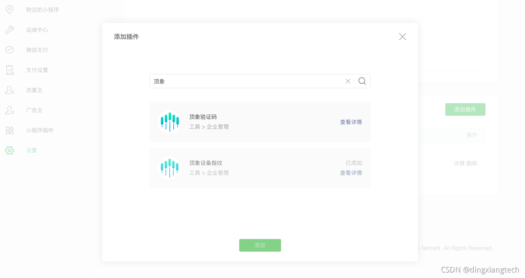Click the wrench icon for 运维中心
This screenshot has height=278, width=525.
(x=9, y=30)
